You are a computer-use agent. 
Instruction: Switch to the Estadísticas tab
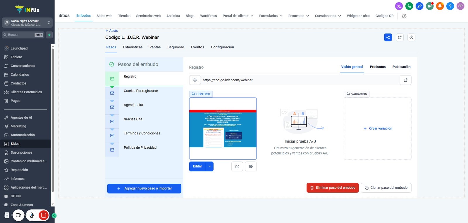pyautogui.click(x=133, y=47)
